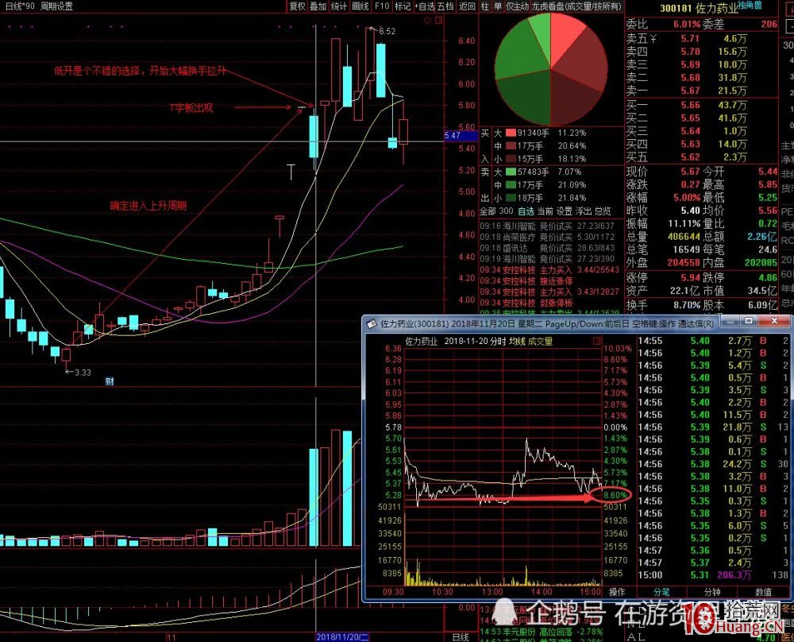Click the 操作 button in the popup
Image resolution: width=794 pixels, height=642 pixels.
[617, 592]
